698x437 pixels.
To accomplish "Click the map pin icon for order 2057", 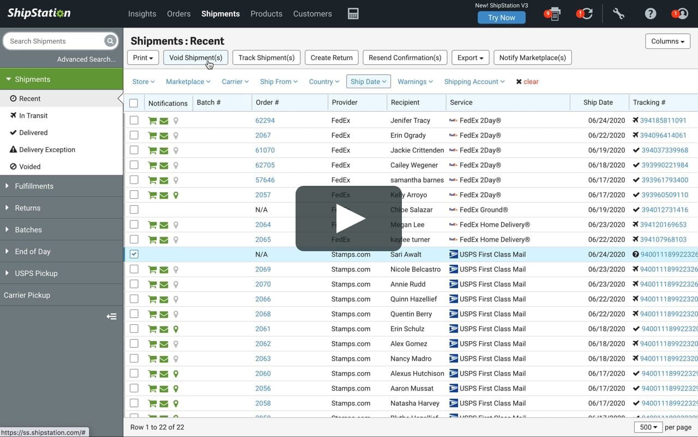I will tap(176, 195).
